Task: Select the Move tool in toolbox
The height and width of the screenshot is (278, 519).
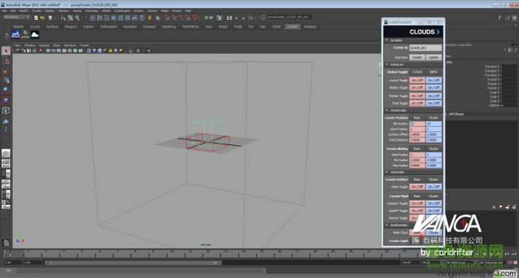Action: tap(6, 80)
